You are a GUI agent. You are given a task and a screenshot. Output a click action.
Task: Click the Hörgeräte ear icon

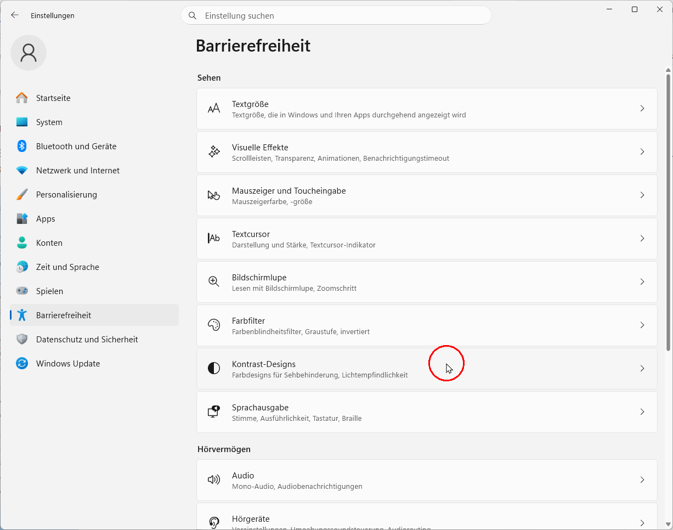pos(214,523)
